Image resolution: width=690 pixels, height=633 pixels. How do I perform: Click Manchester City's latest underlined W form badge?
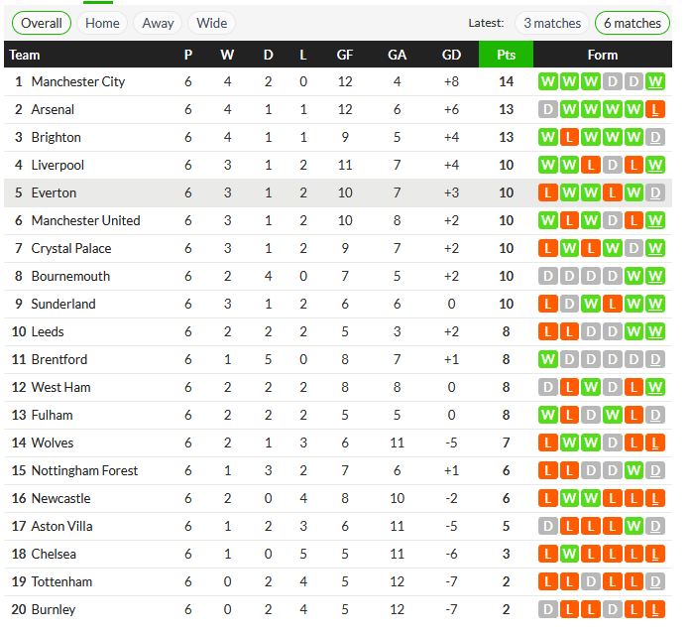(654, 82)
